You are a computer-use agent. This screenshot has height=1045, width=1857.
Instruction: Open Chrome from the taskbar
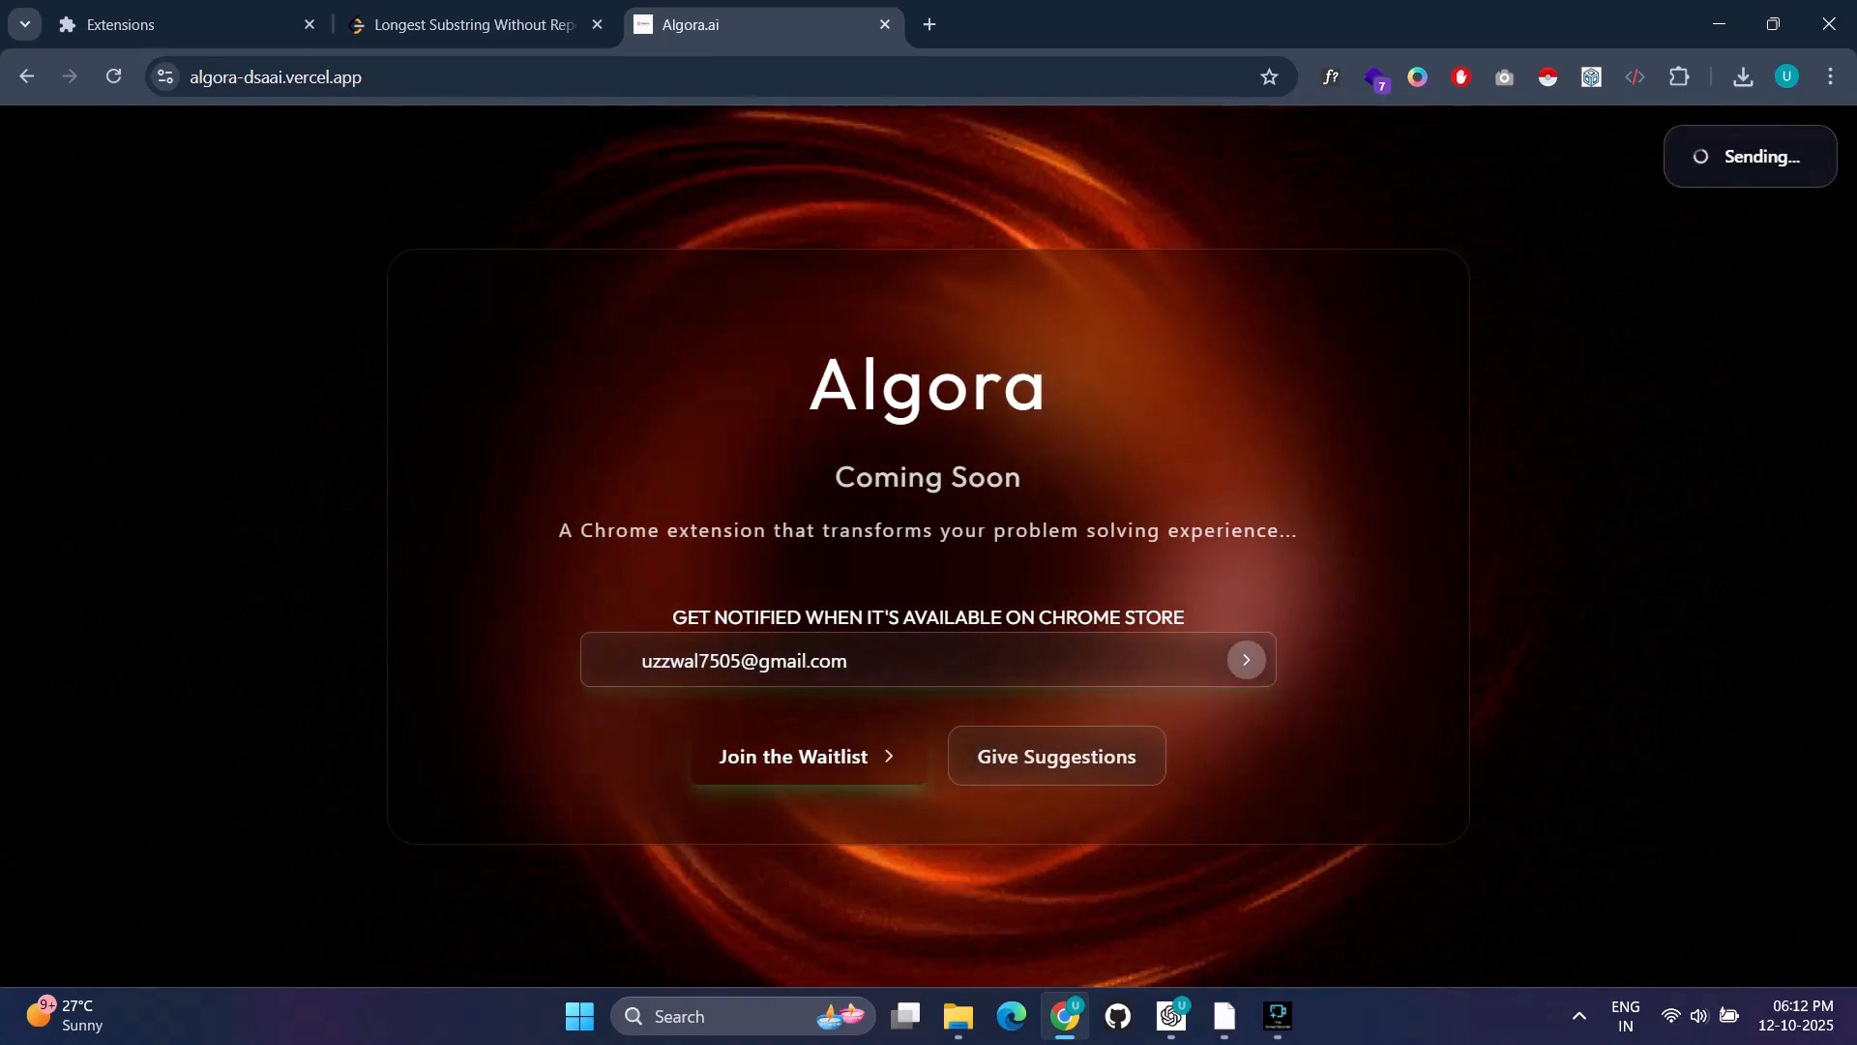(x=1065, y=1016)
